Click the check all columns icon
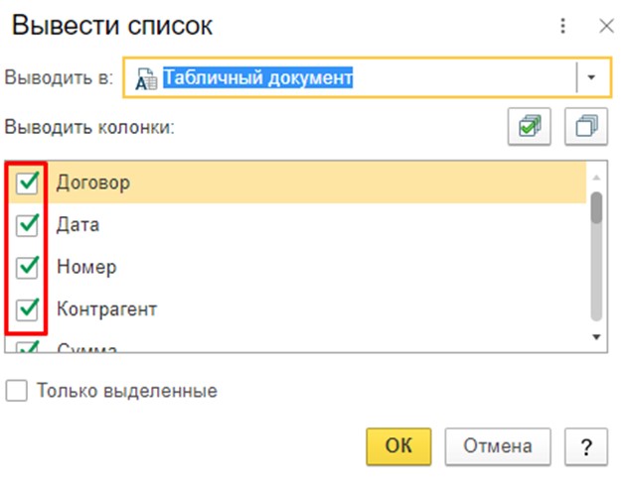This screenshot has height=488, width=627. (x=530, y=128)
